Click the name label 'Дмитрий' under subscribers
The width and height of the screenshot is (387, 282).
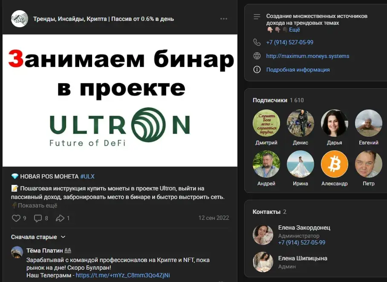click(266, 143)
